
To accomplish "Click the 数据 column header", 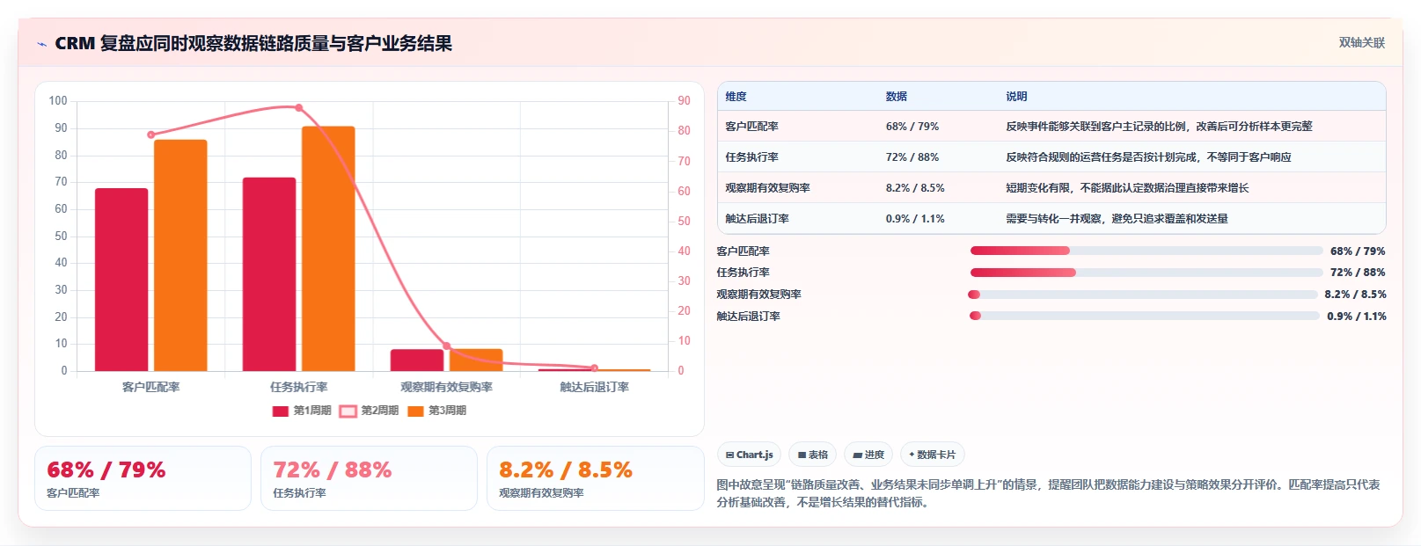I will point(896,97).
